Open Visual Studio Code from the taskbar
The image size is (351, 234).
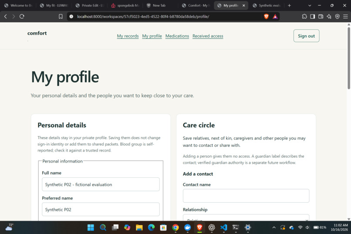pos(224,227)
